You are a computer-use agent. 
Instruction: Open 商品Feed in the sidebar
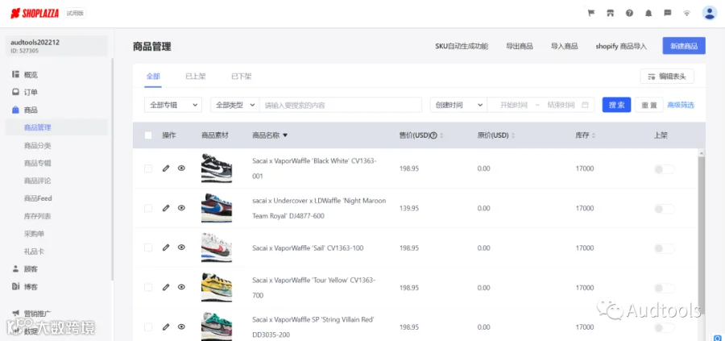click(x=38, y=198)
